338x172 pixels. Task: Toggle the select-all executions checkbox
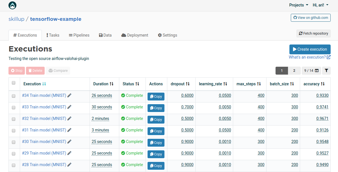(x=14, y=83)
